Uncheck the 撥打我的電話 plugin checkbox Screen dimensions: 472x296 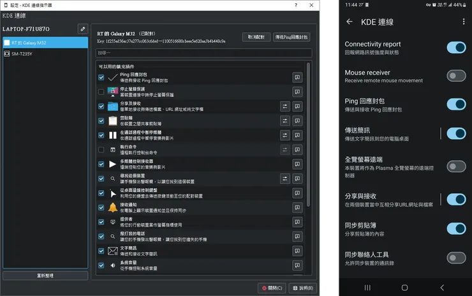coord(101,237)
